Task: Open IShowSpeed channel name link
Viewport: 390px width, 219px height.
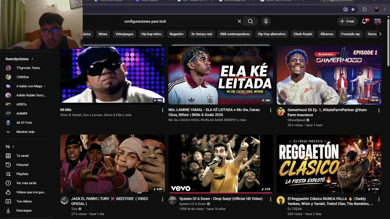Action: coord(296,120)
